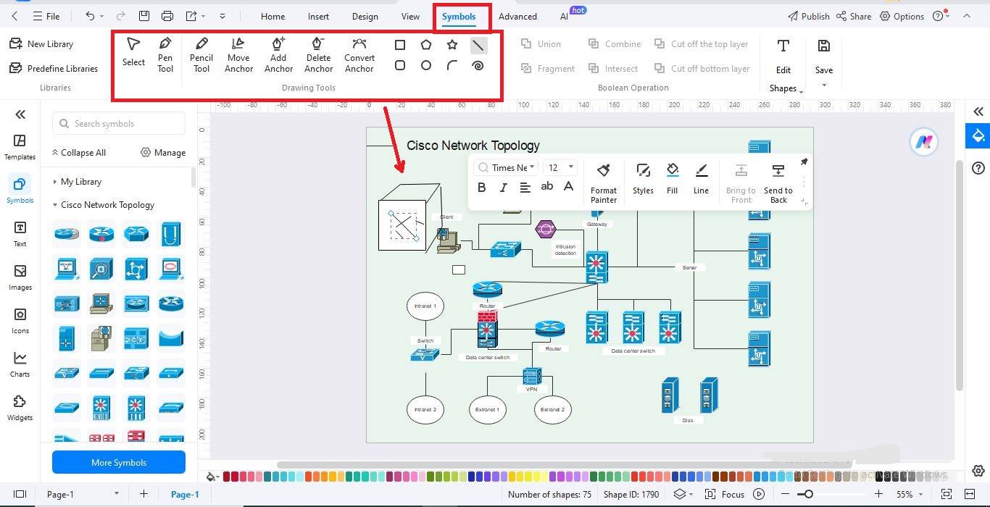This screenshot has height=507, width=990.
Task: Select the circle shape tool
Action: click(x=426, y=65)
